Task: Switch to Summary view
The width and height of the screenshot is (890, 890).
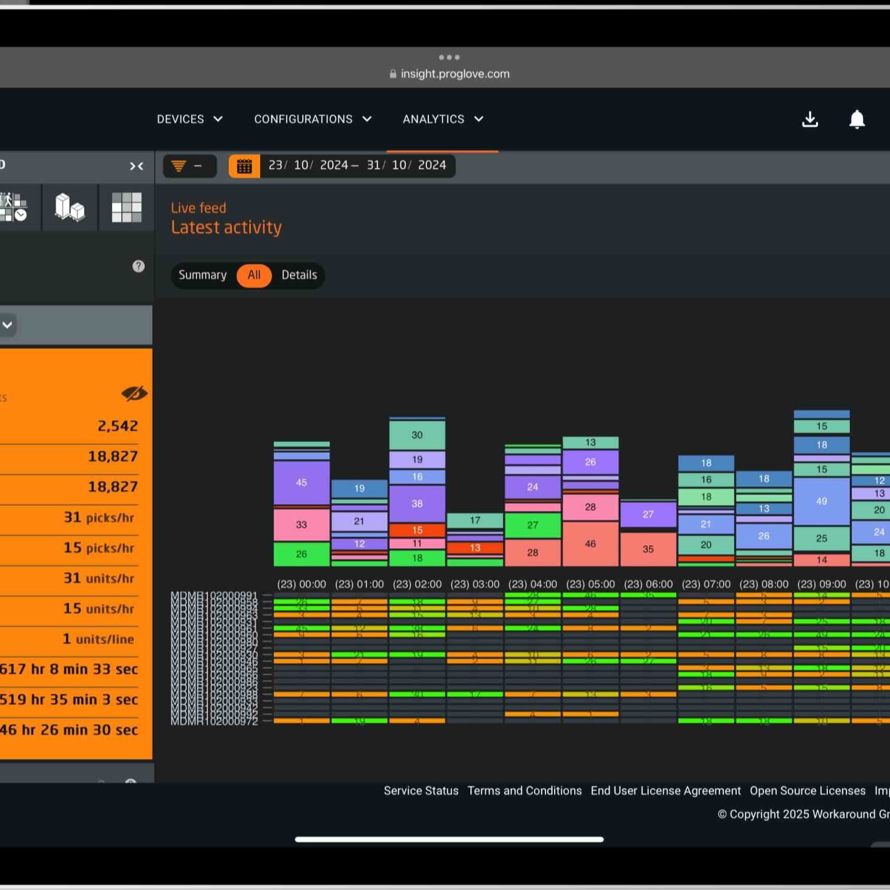Action: click(203, 275)
